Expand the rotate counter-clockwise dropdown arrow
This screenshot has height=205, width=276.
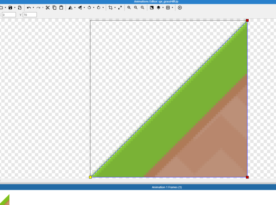pos(93,8)
